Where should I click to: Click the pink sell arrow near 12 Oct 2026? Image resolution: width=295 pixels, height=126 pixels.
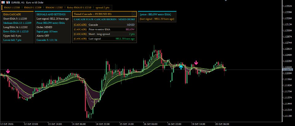pyautogui.click(x=8, y=71)
